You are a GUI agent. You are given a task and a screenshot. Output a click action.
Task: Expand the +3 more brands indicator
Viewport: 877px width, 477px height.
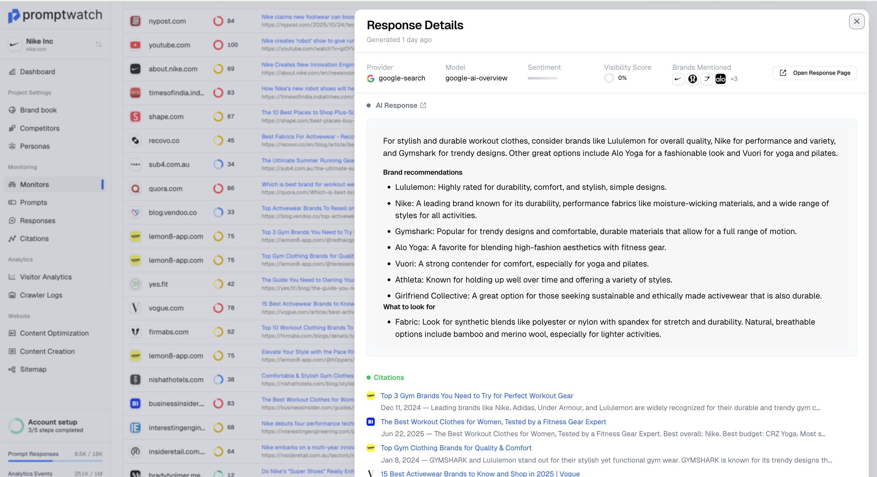734,79
